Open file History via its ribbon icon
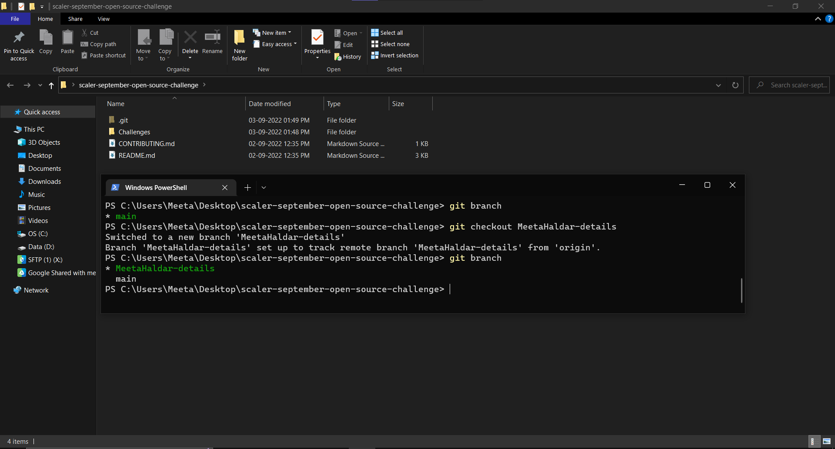Screen dimensions: 835x449 tap(339, 57)
